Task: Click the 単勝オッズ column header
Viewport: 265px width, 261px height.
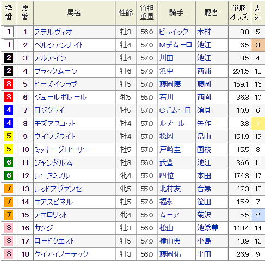Action: point(239,13)
